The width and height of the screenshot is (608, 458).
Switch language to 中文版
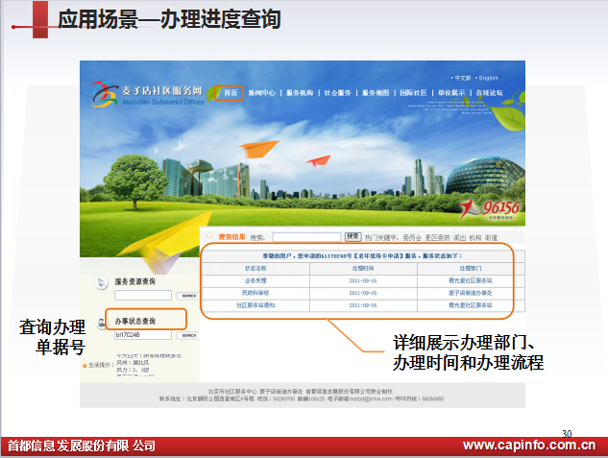tap(461, 78)
